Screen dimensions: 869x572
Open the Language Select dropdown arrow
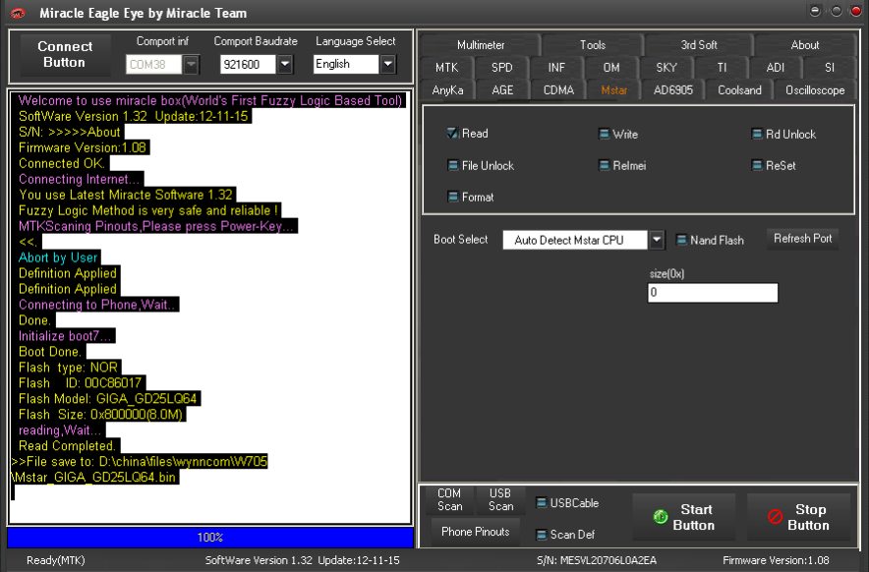[388, 64]
